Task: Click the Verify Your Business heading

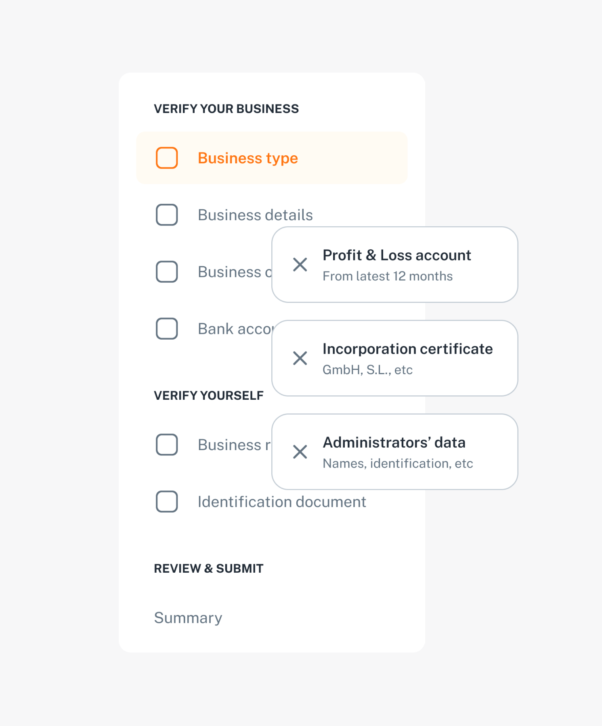Action: (226, 109)
